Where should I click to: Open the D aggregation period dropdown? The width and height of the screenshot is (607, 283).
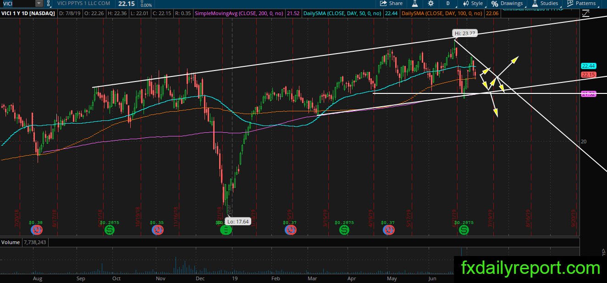pyautogui.click(x=449, y=3)
